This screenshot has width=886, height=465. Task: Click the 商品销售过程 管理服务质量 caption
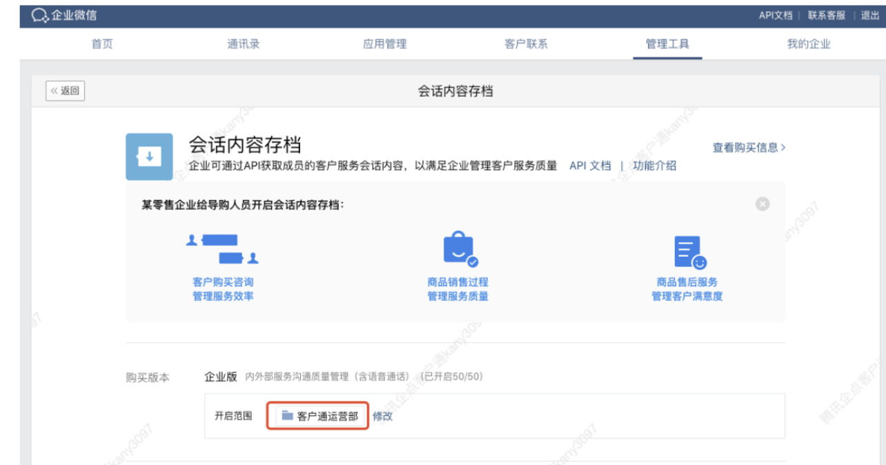[x=457, y=289]
